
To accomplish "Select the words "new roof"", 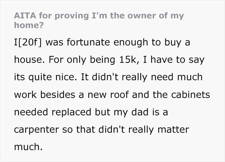I will [x=108, y=95].
